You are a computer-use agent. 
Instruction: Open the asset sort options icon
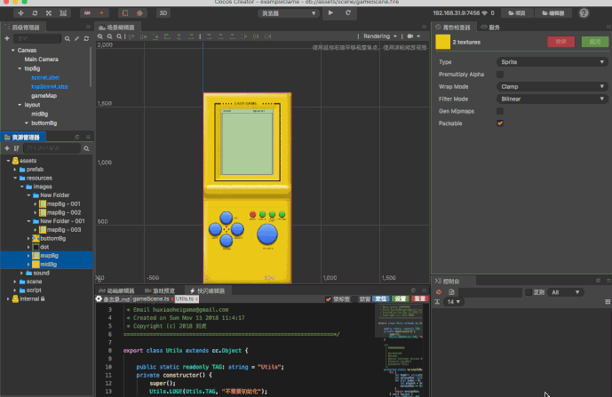(x=16, y=148)
